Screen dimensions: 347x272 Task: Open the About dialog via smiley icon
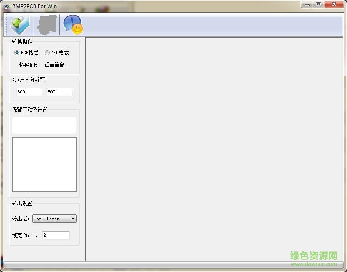pos(72,24)
